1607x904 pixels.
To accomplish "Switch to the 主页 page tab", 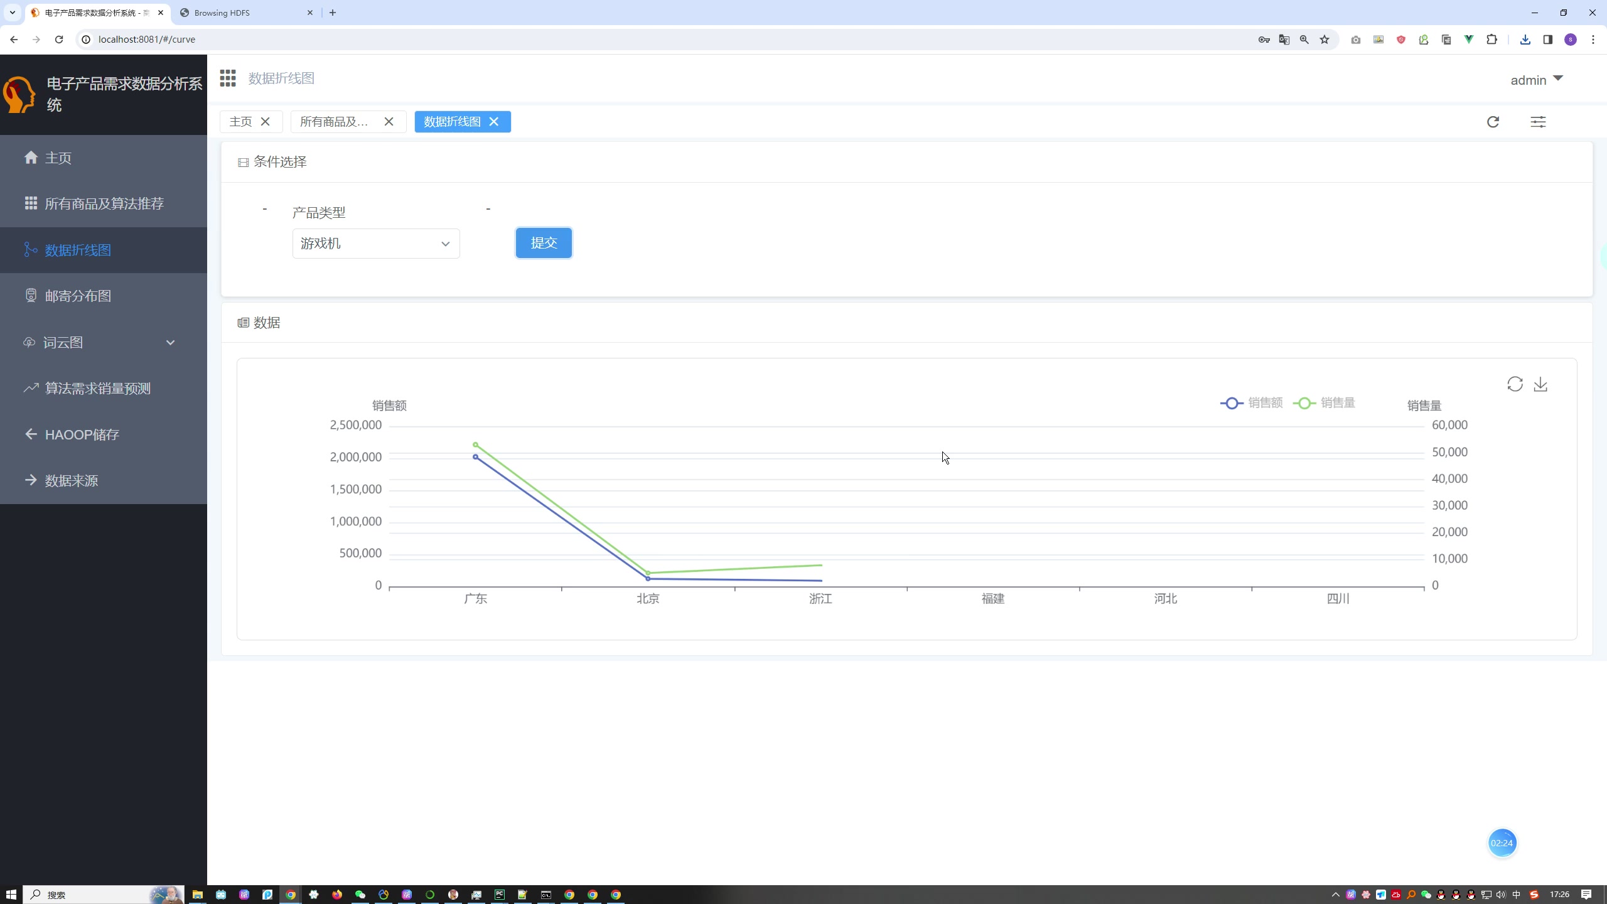I will [240, 122].
